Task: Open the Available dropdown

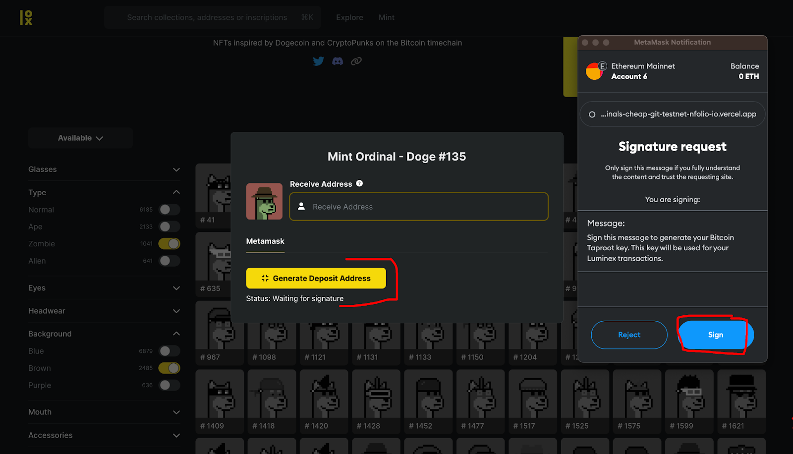Action: 80,138
